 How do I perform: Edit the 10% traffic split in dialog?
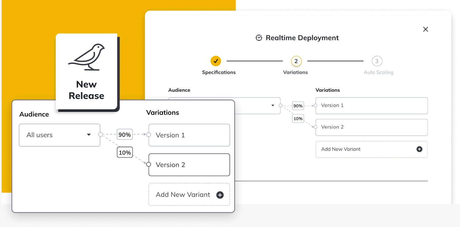point(298,119)
